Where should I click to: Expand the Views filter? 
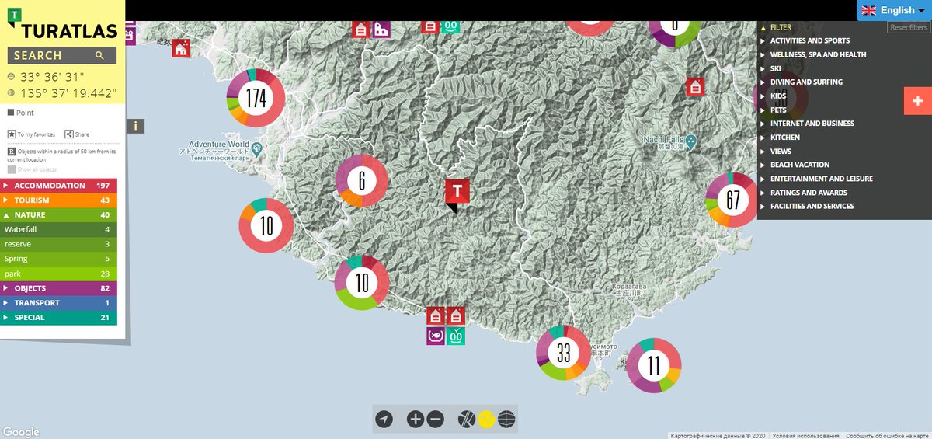[x=781, y=151]
